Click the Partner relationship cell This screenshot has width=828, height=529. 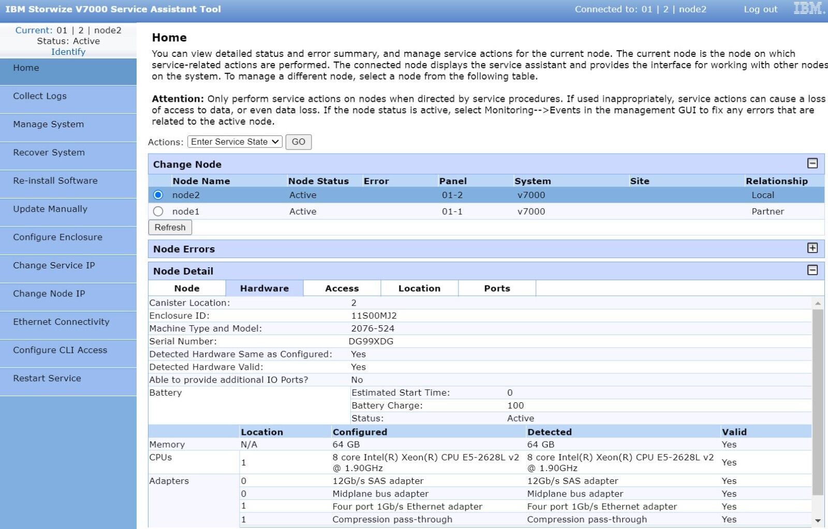pyautogui.click(x=767, y=211)
